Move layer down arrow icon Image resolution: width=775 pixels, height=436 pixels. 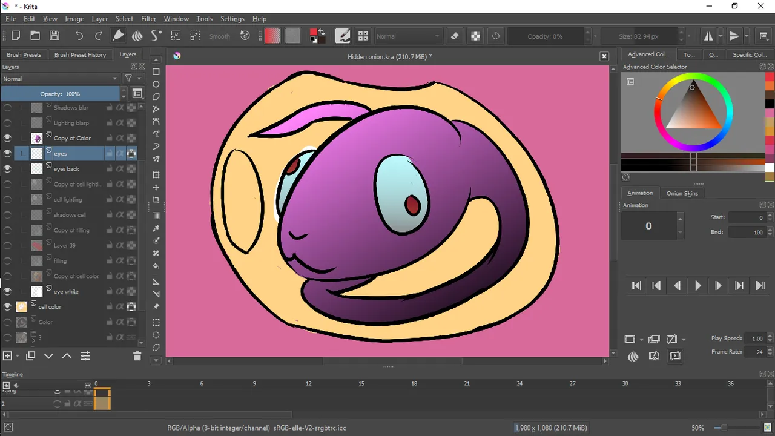pyautogui.click(x=49, y=356)
